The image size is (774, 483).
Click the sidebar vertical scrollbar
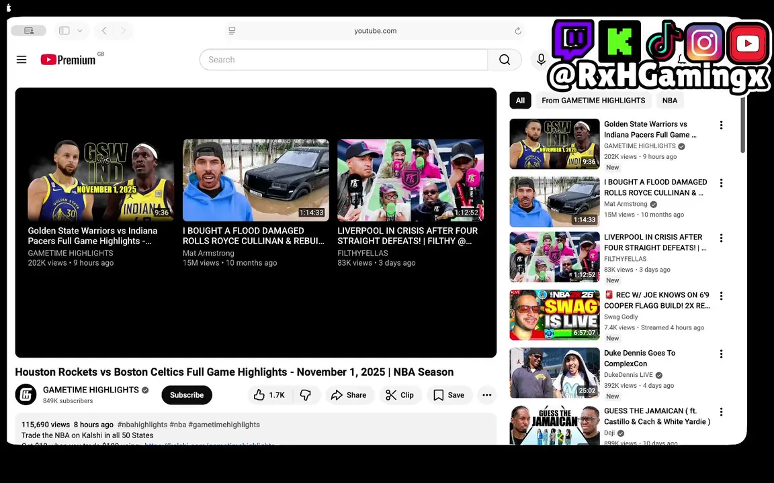point(742,125)
